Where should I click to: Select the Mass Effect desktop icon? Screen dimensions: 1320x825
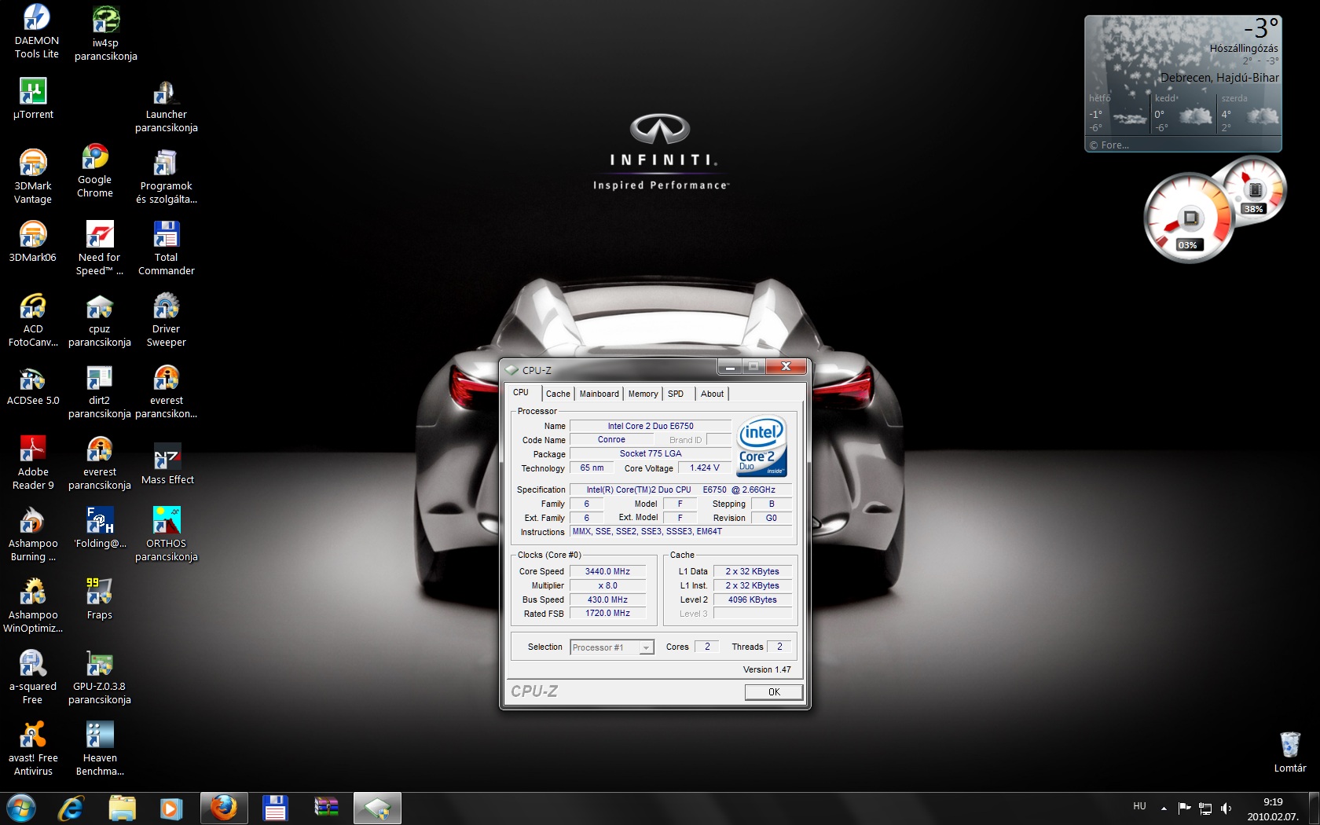pyautogui.click(x=167, y=464)
